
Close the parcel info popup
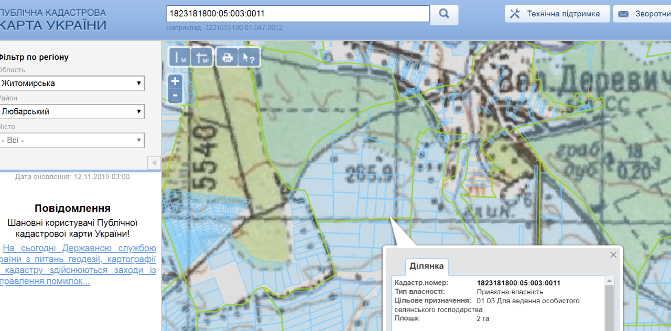click(613, 255)
